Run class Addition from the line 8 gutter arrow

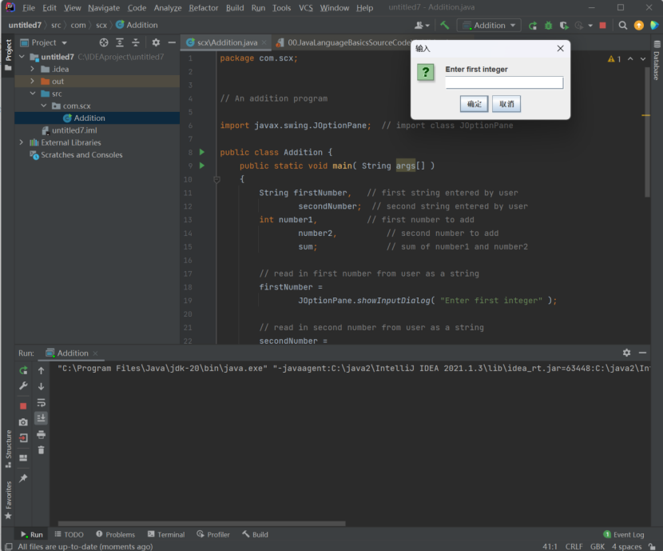[202, 152]
